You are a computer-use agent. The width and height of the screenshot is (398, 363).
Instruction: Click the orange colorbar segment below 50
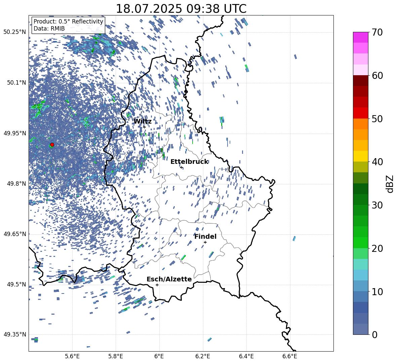[361, 124]
